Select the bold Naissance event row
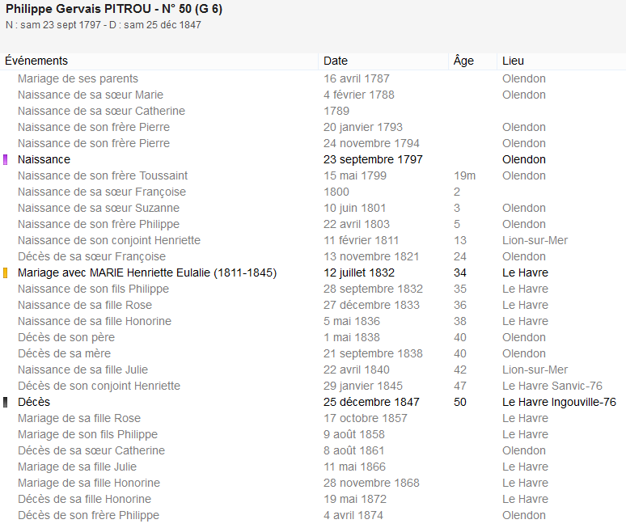Screen dimensions: 626x528 point(313,159)
